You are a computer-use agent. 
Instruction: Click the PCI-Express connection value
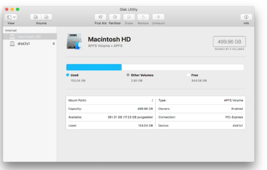point(234,117)
